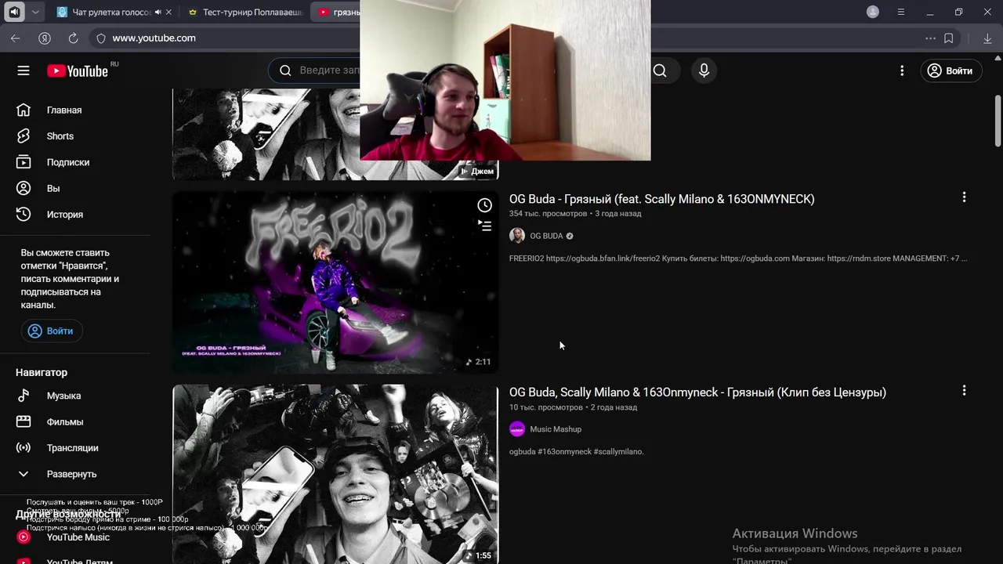Open the browser profile avatar
This screenshot has height=564, width=1003.
coord(873,12)
